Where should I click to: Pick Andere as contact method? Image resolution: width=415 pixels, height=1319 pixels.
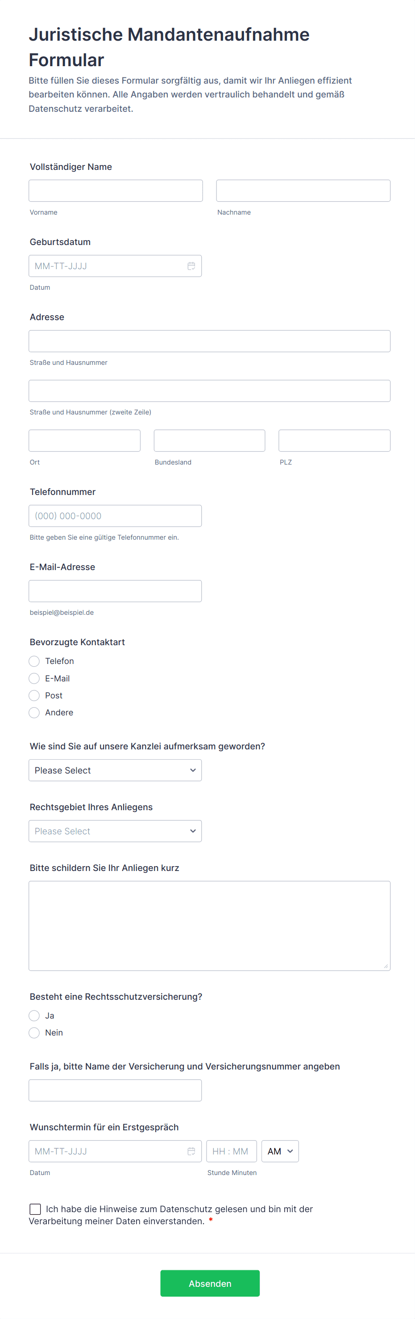34,713
